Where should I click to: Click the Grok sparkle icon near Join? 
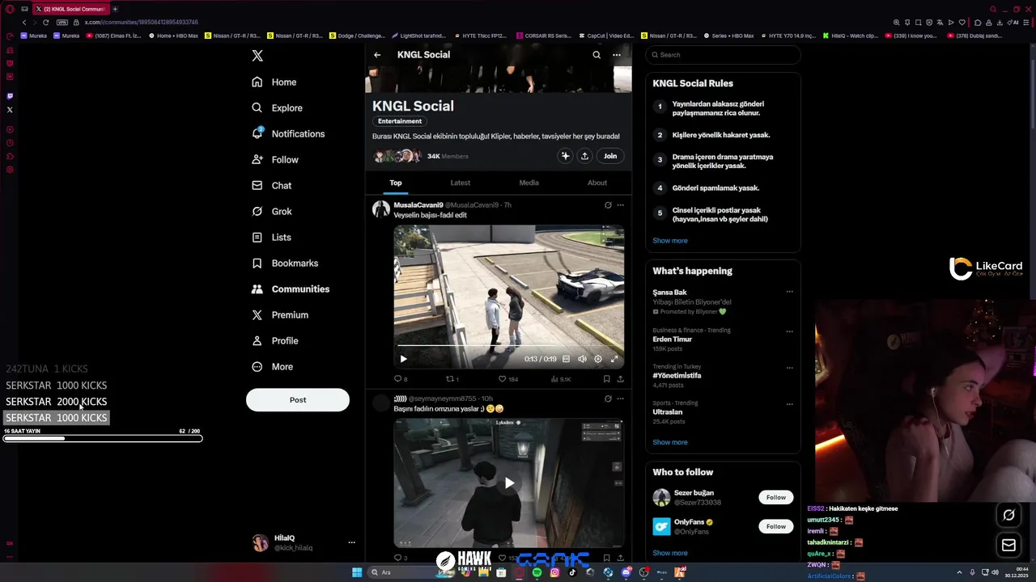point(565,156)
